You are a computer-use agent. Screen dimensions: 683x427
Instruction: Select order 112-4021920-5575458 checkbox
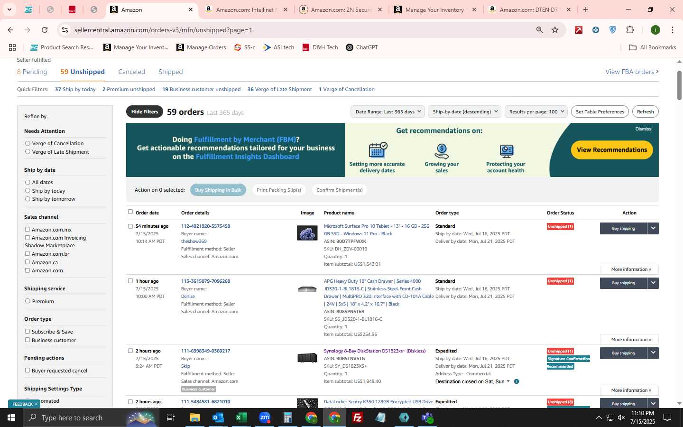[130, 226]
